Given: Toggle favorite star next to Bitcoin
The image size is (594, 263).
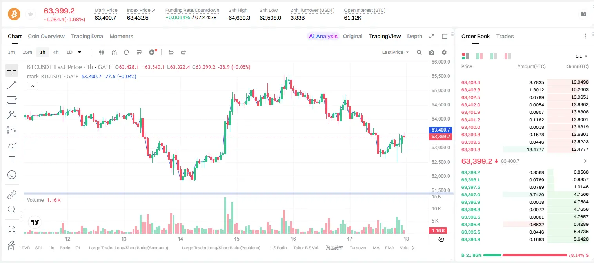Looking at the screenshot, I should click(31, 15).
